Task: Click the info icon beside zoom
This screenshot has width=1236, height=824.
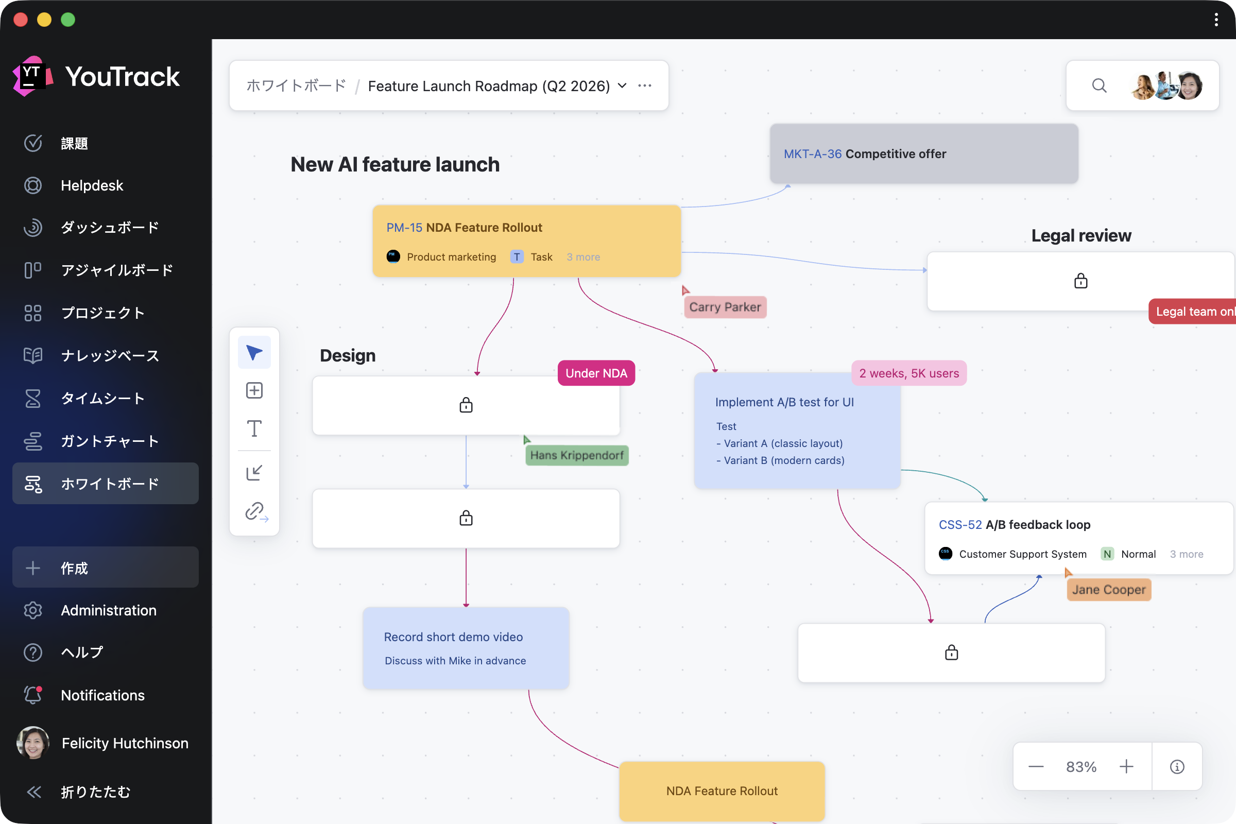Action: click(x=1177, y=767)
